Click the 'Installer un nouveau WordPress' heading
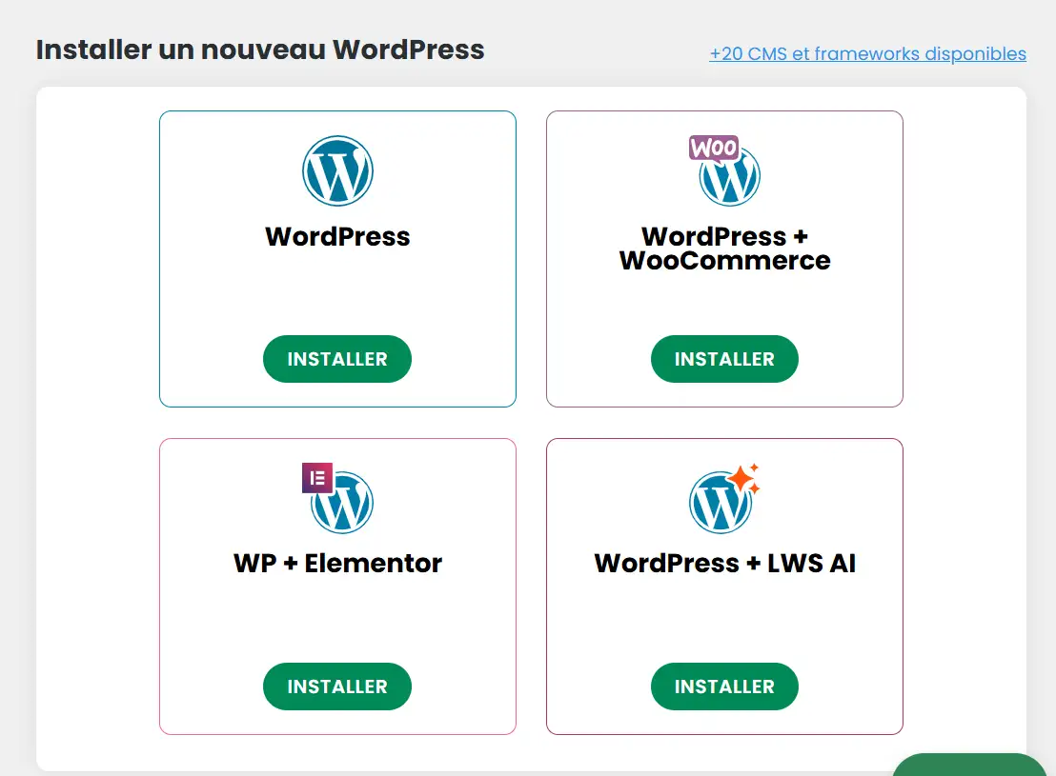 260,50
